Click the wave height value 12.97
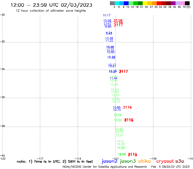Image resolution: width=193 pixels, height=169 pixels. 120,135
